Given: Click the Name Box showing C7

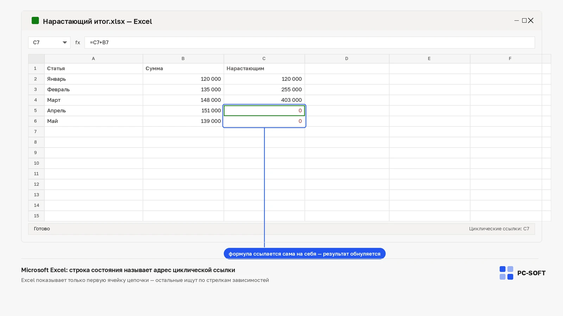Looking at the screenshot, I should (x=49, y=42).
